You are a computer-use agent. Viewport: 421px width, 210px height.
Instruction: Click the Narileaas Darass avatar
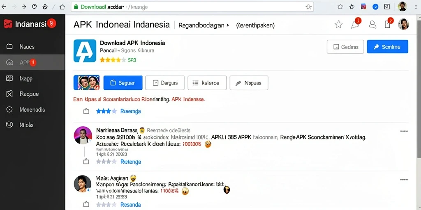click(x=83, y=135)
